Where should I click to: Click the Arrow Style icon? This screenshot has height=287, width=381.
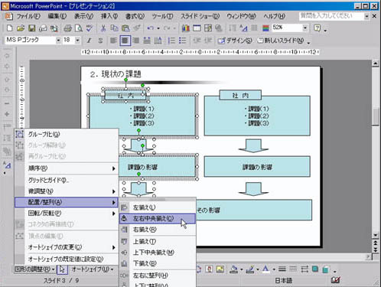pos(304,269)
